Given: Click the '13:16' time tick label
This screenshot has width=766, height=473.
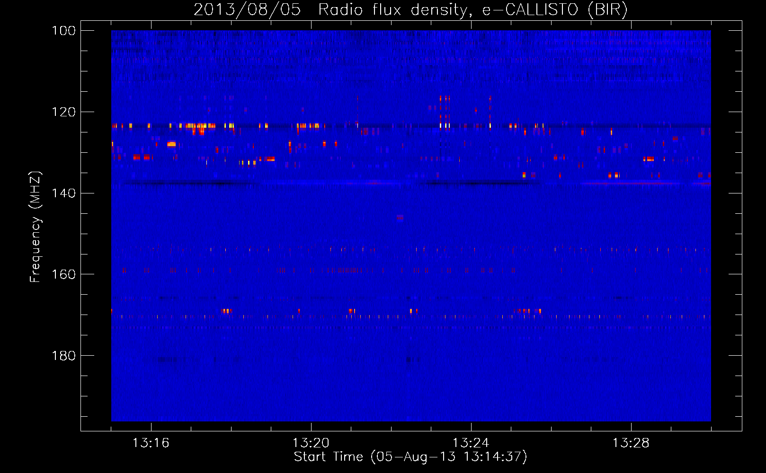Looking at the screenshot, I should [x=151, y=443].
